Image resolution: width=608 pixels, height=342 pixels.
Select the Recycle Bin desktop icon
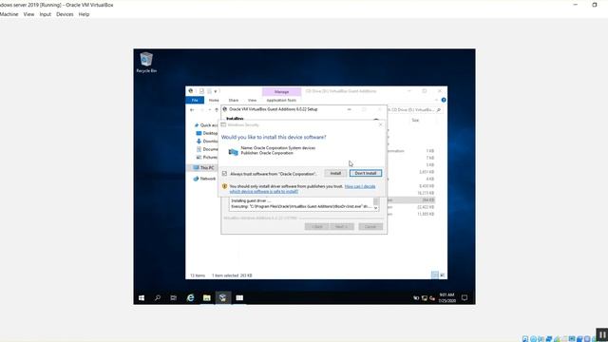[x=146, y=63]
